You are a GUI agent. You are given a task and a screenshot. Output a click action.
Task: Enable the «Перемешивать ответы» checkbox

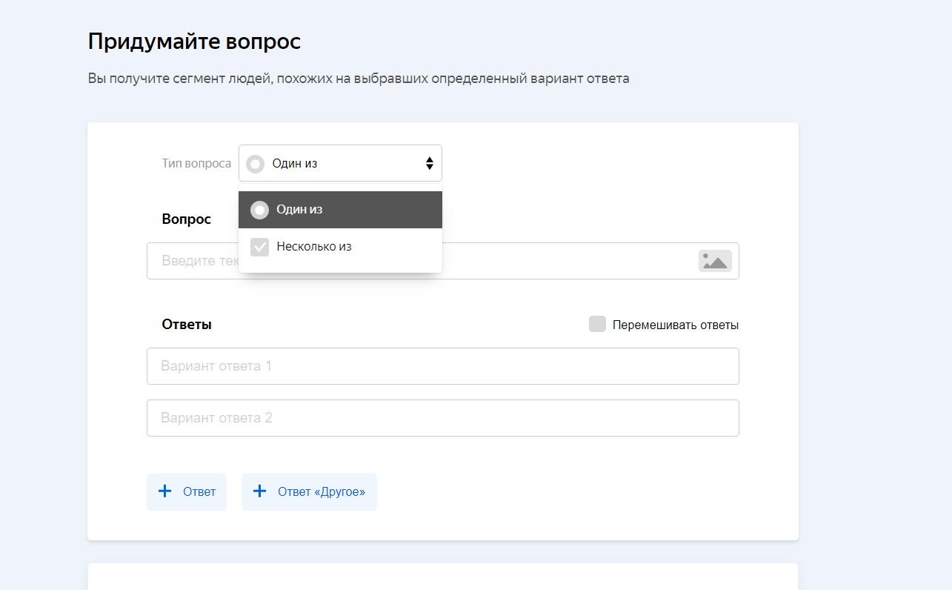597,324
